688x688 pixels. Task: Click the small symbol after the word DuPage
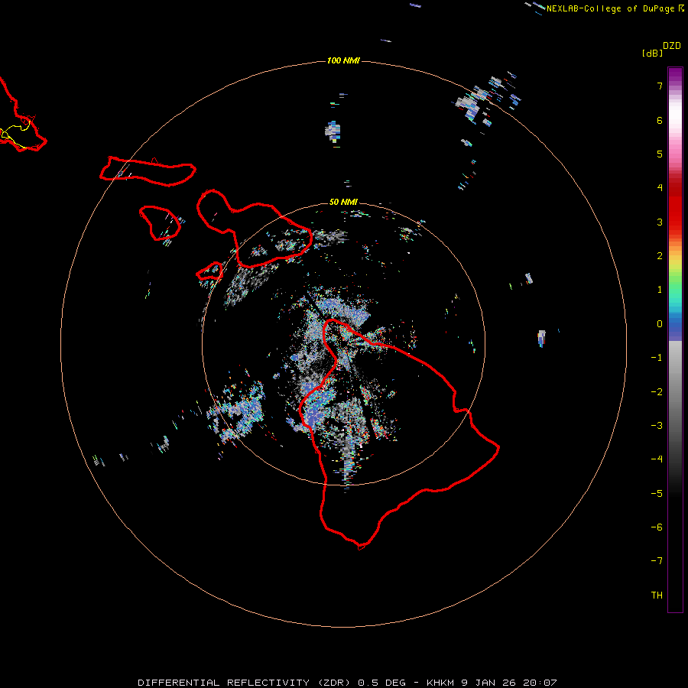coord(681,8)
